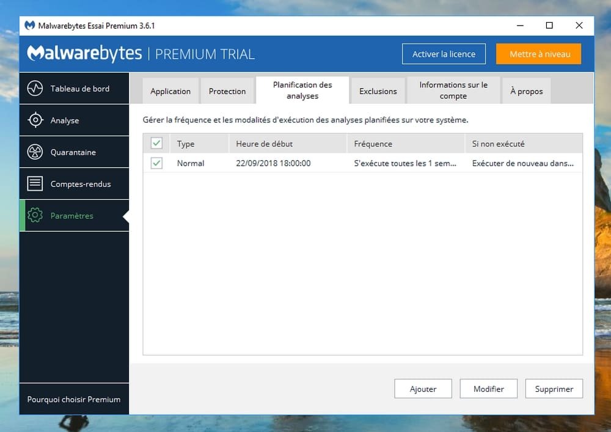Click the Paramètres gear icon
This screenshot has width=611, height=432.
click(35, 216)
